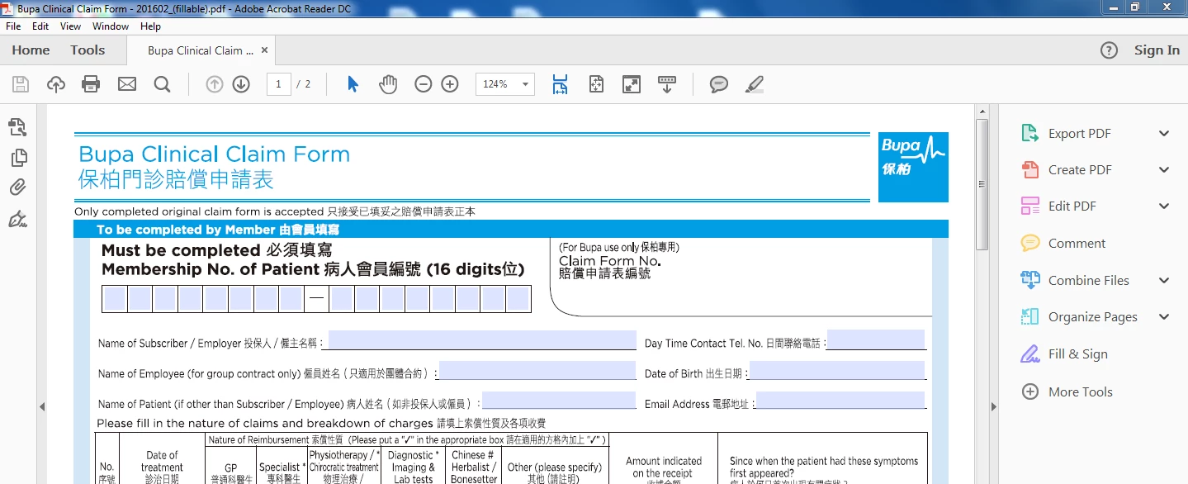Click fit width scrolling icon
This screenshot has width=1188, height=484.
561,84
